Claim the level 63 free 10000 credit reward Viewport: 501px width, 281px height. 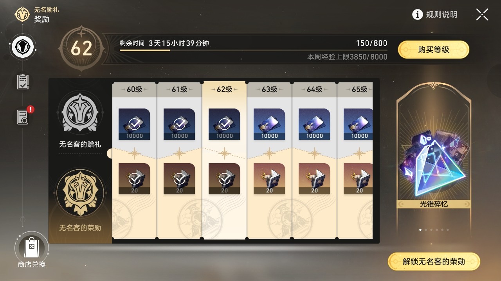coord(269,124)
